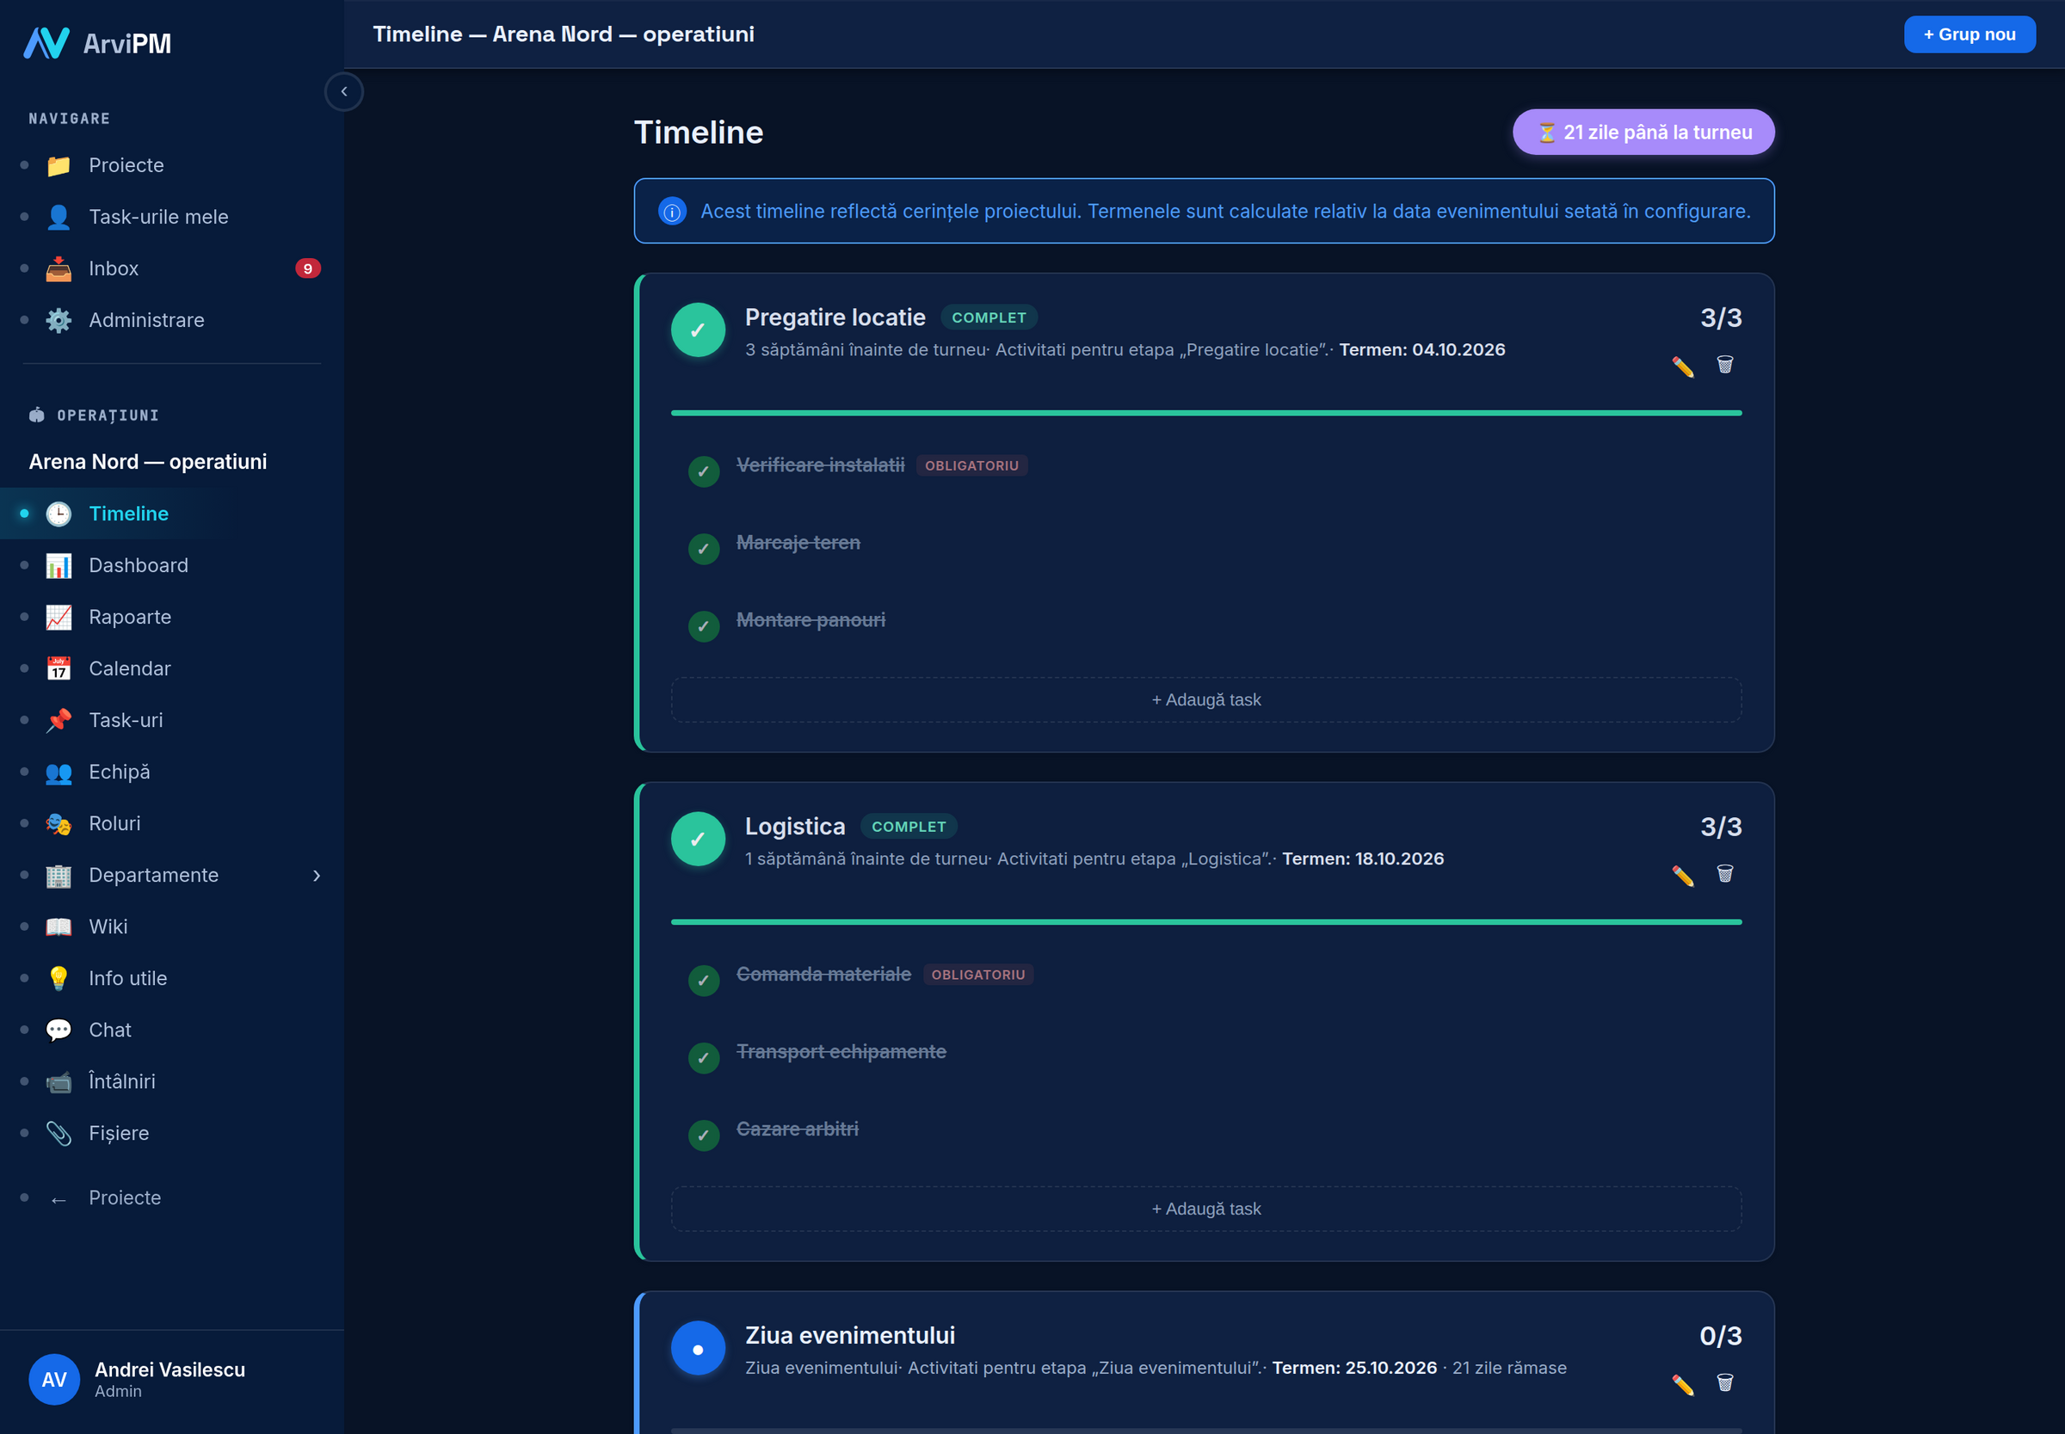This screenshot has height=1434, width=2065.
Task: Click the ArviPM logo in the sidebar
Action: tap(97, 42)
